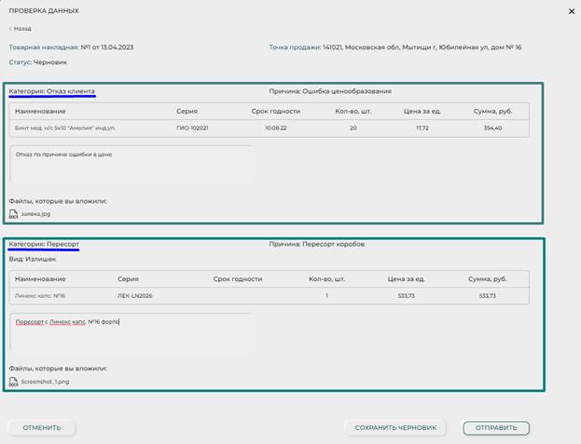
Task: Click the Screenshot_1.png attachment name
Action: click(45, 381)
